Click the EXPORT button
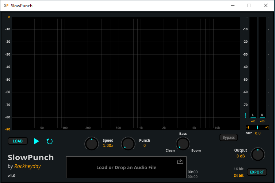Viewport: 275px width, 183px height. click(x=257, y=172)
